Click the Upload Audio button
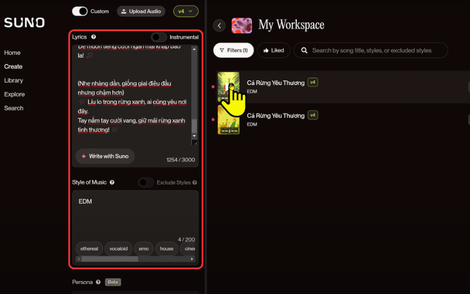 141,11
